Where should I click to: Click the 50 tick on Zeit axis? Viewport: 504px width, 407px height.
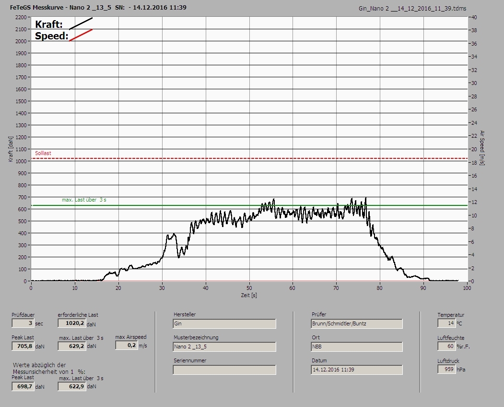pos(249,287)
